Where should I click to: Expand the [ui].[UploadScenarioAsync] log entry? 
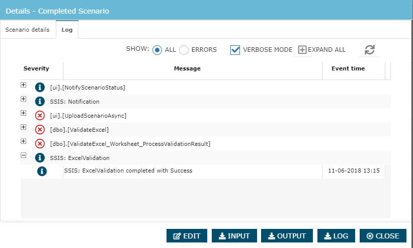[x=23, y=113]
